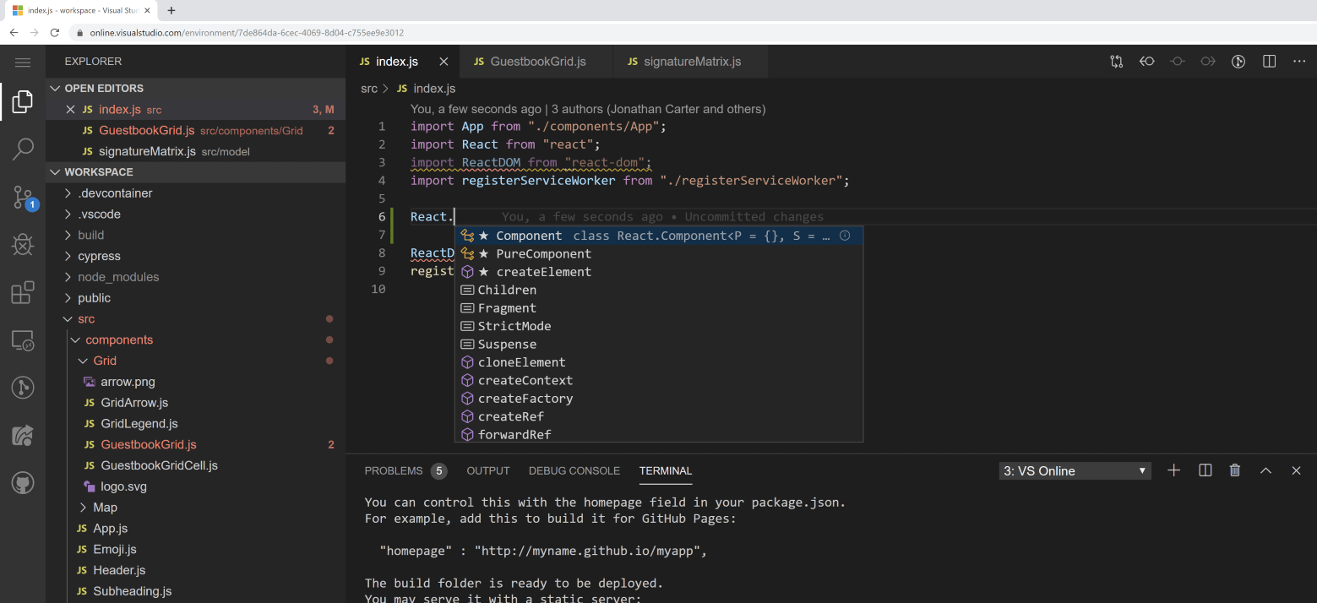Open the GitHub icon in activity bar
The width and height of the screenshot is (1317, 603).
(x=23, y=484)
